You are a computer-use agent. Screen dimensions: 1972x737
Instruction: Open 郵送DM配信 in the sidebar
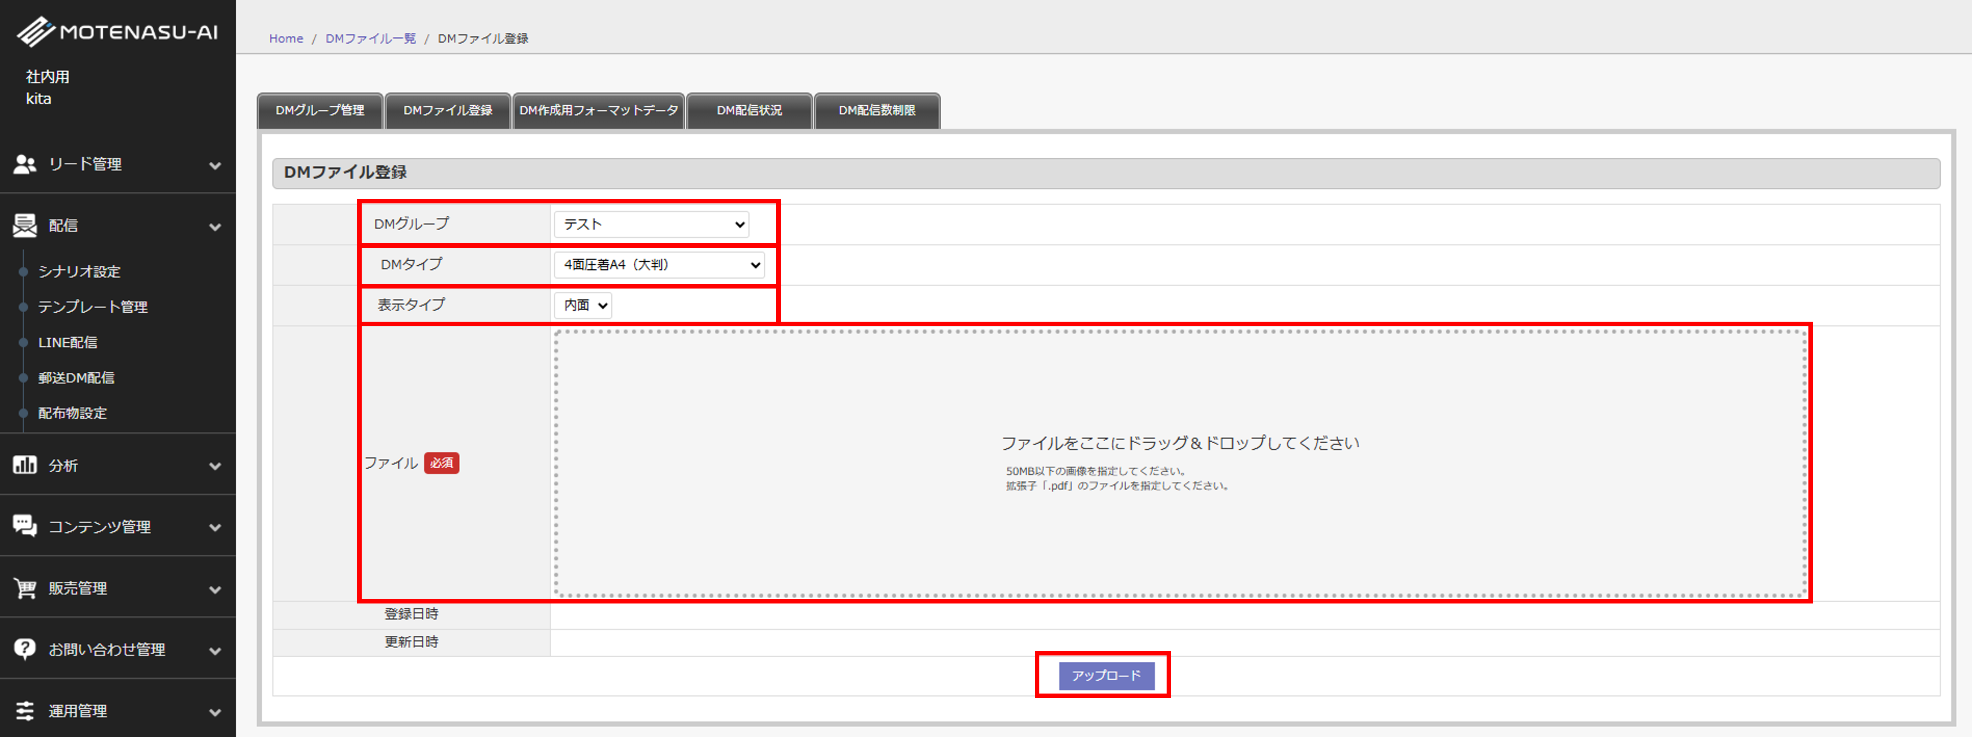pyautogui.click(x=77, y=377)
